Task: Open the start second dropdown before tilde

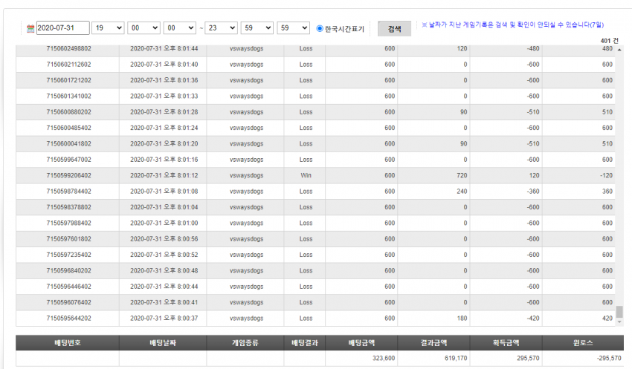Action: [180, 27]
